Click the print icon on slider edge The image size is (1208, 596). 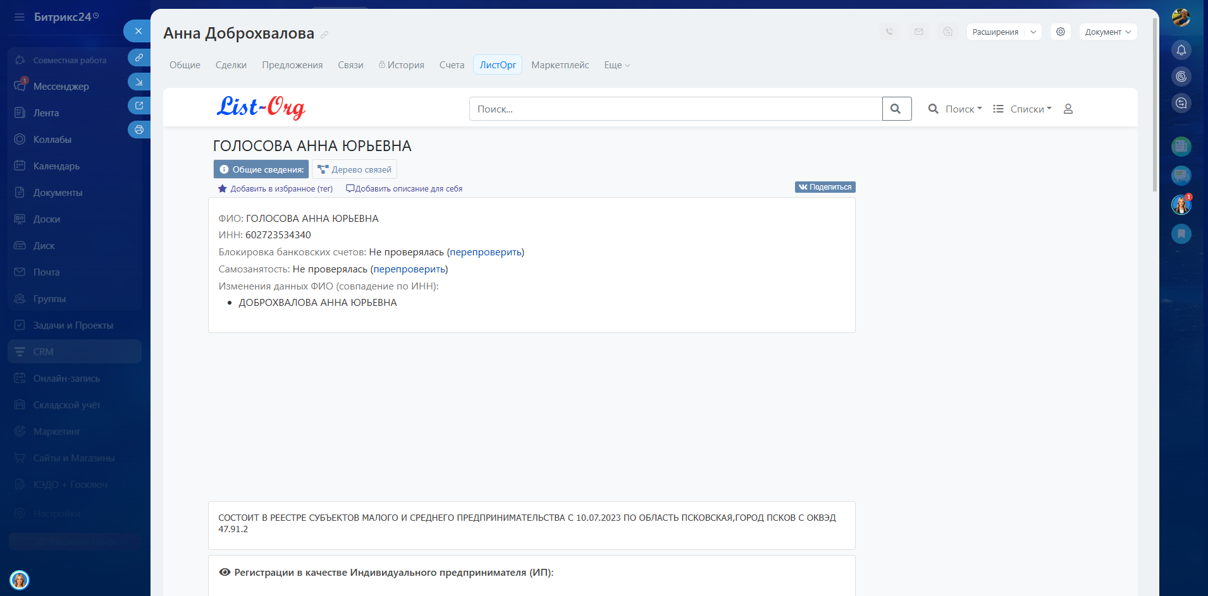point(139,130)
